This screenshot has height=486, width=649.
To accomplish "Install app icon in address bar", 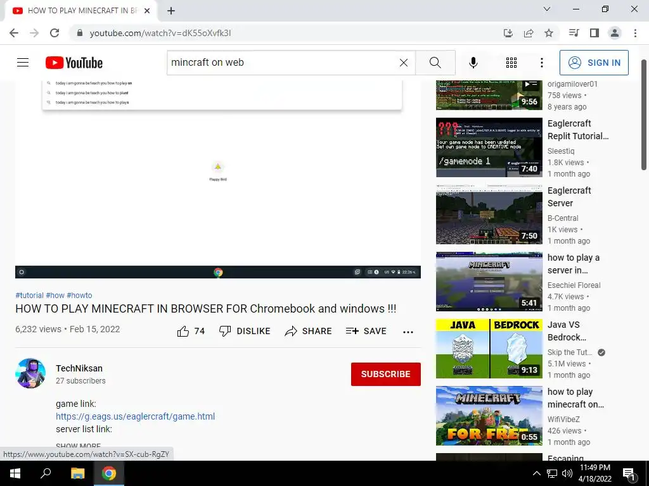I will click(508, 33).
